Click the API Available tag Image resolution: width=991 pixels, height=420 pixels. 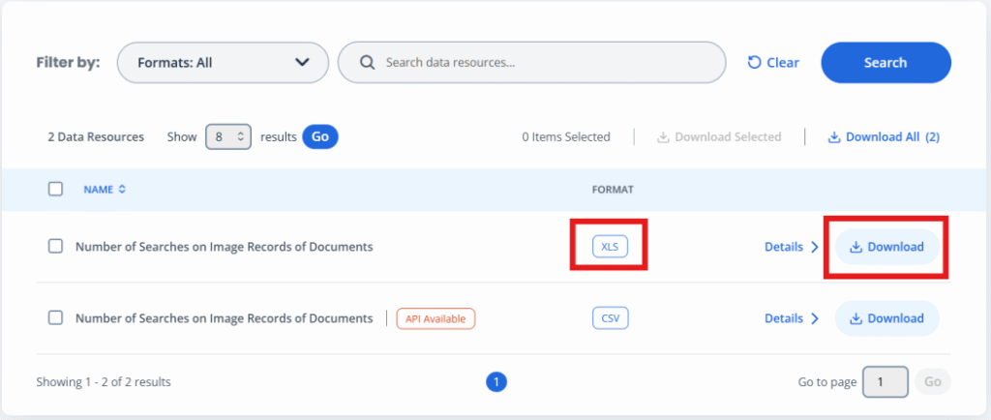[x=435, y=318]
